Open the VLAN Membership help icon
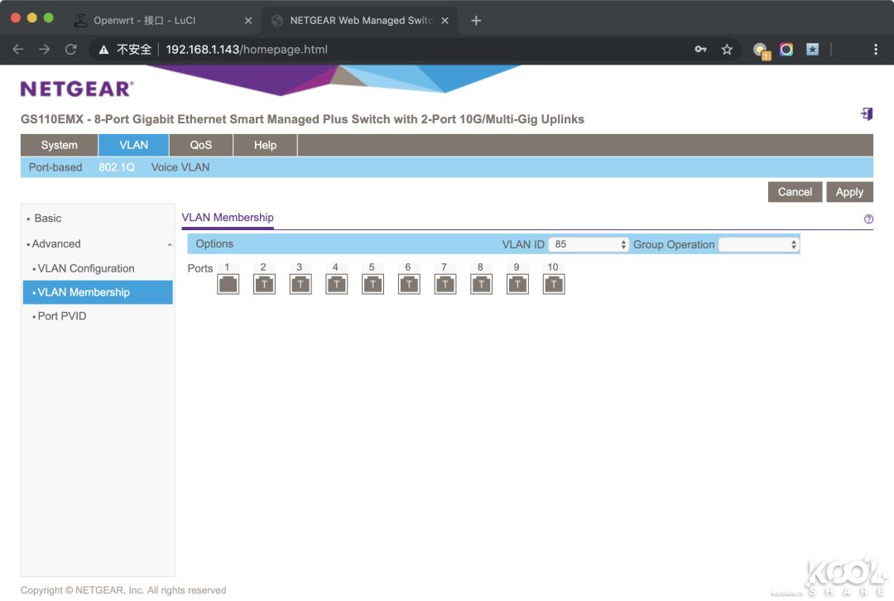Image resolution: width=894 pixels, height=601 pixels. pos(868,219)
